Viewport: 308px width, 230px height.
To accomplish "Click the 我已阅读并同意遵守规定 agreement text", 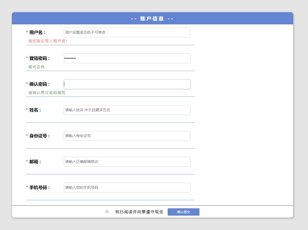I will click(139, 212).
